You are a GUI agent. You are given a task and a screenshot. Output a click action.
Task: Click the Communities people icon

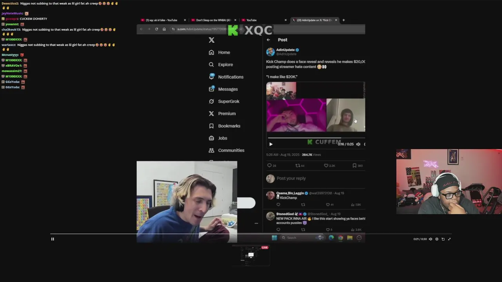point(211,150)
